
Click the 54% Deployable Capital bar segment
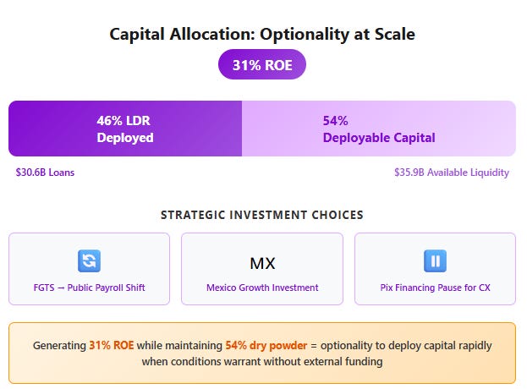(x=379, y=129)
